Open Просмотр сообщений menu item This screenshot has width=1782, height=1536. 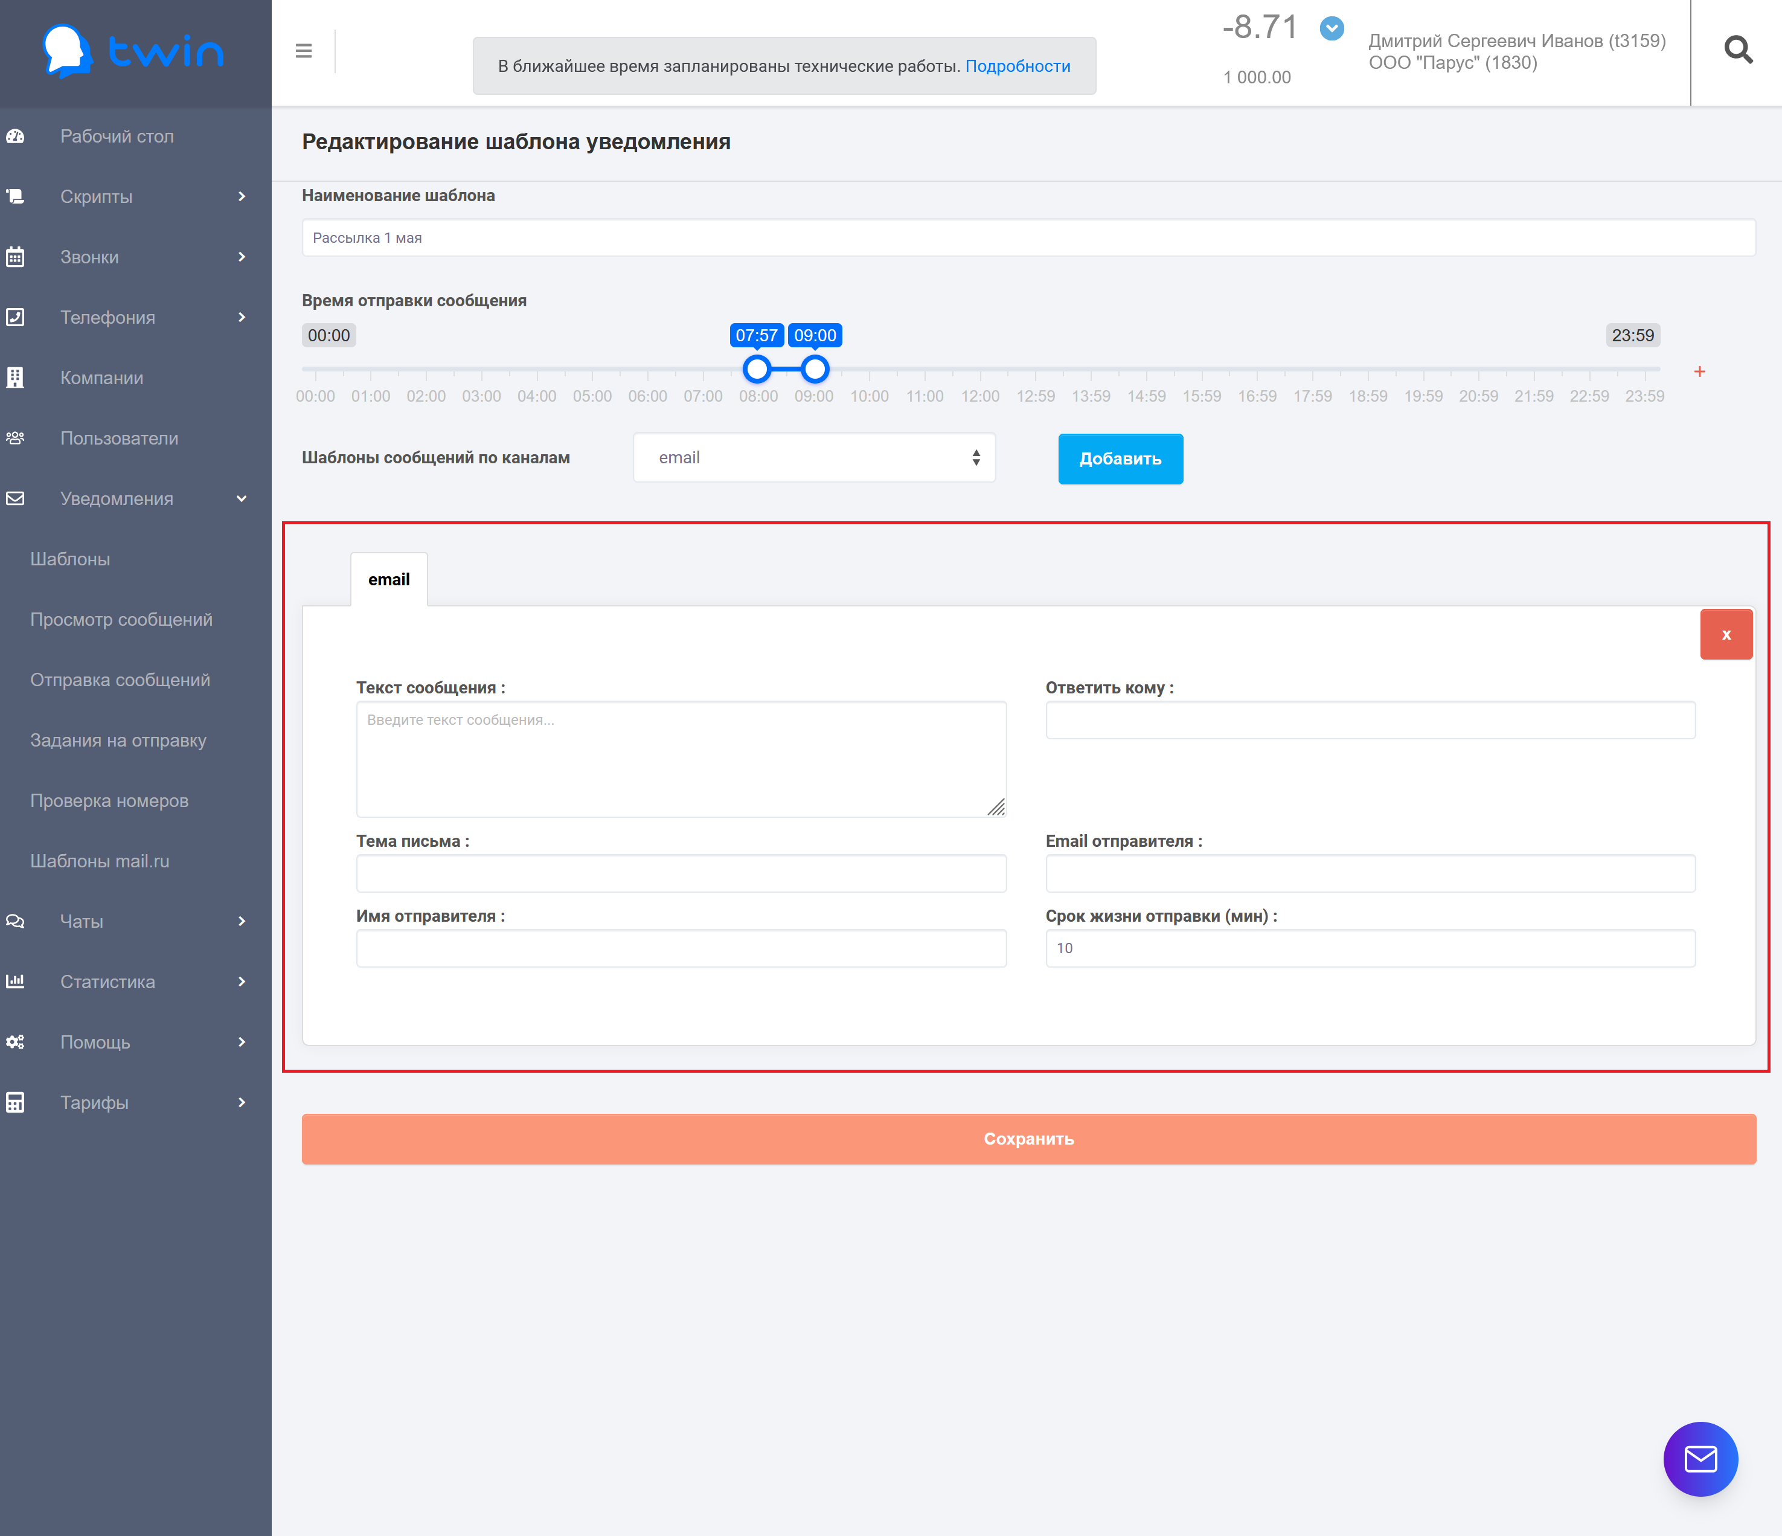(121, 619)
